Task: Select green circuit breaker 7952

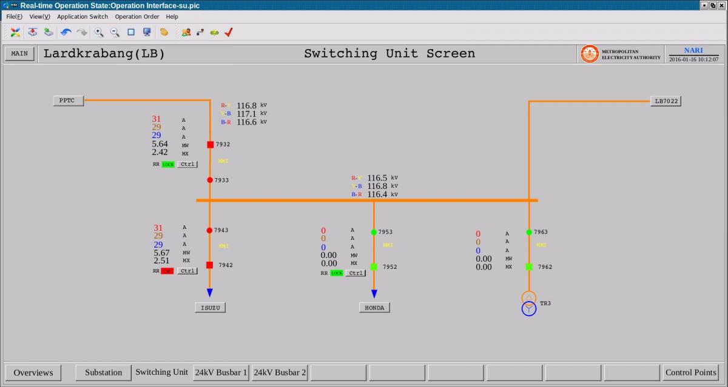Action: (x=374, y=266)
